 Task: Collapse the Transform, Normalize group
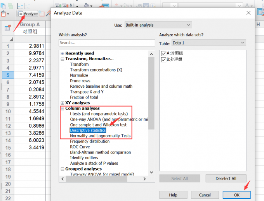63,59
